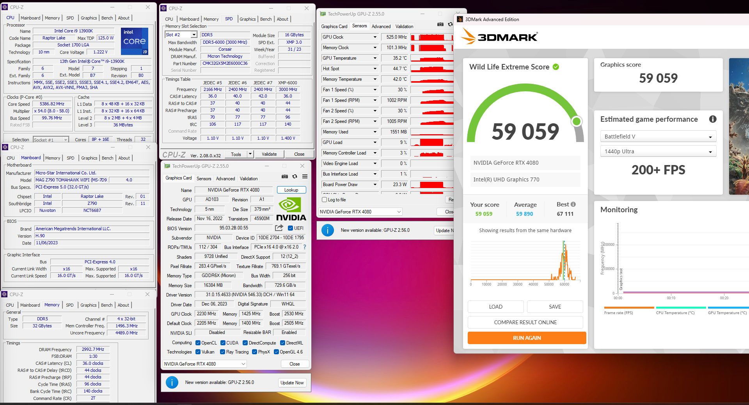Click the GPU Load red sensor graph
Screen dimensions: 749x405
(431, 142)
